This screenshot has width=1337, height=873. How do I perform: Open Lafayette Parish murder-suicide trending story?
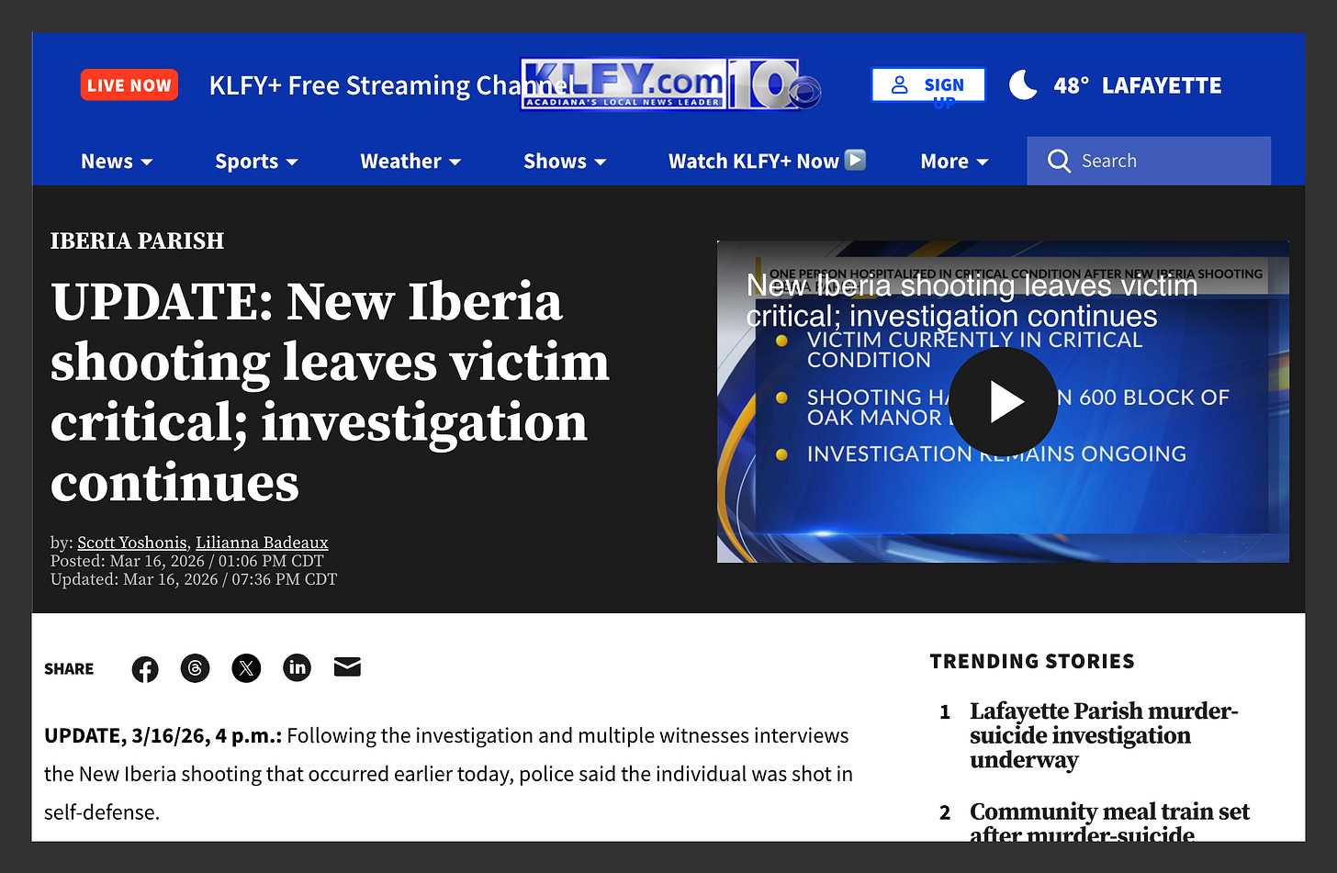pos(1104,735)
